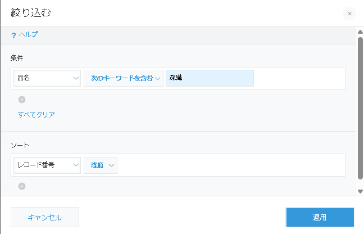This screenshot has height=234, width=364.
Task: Close the 絞り込む dialog with X
Action: click(x=349, y=13)
